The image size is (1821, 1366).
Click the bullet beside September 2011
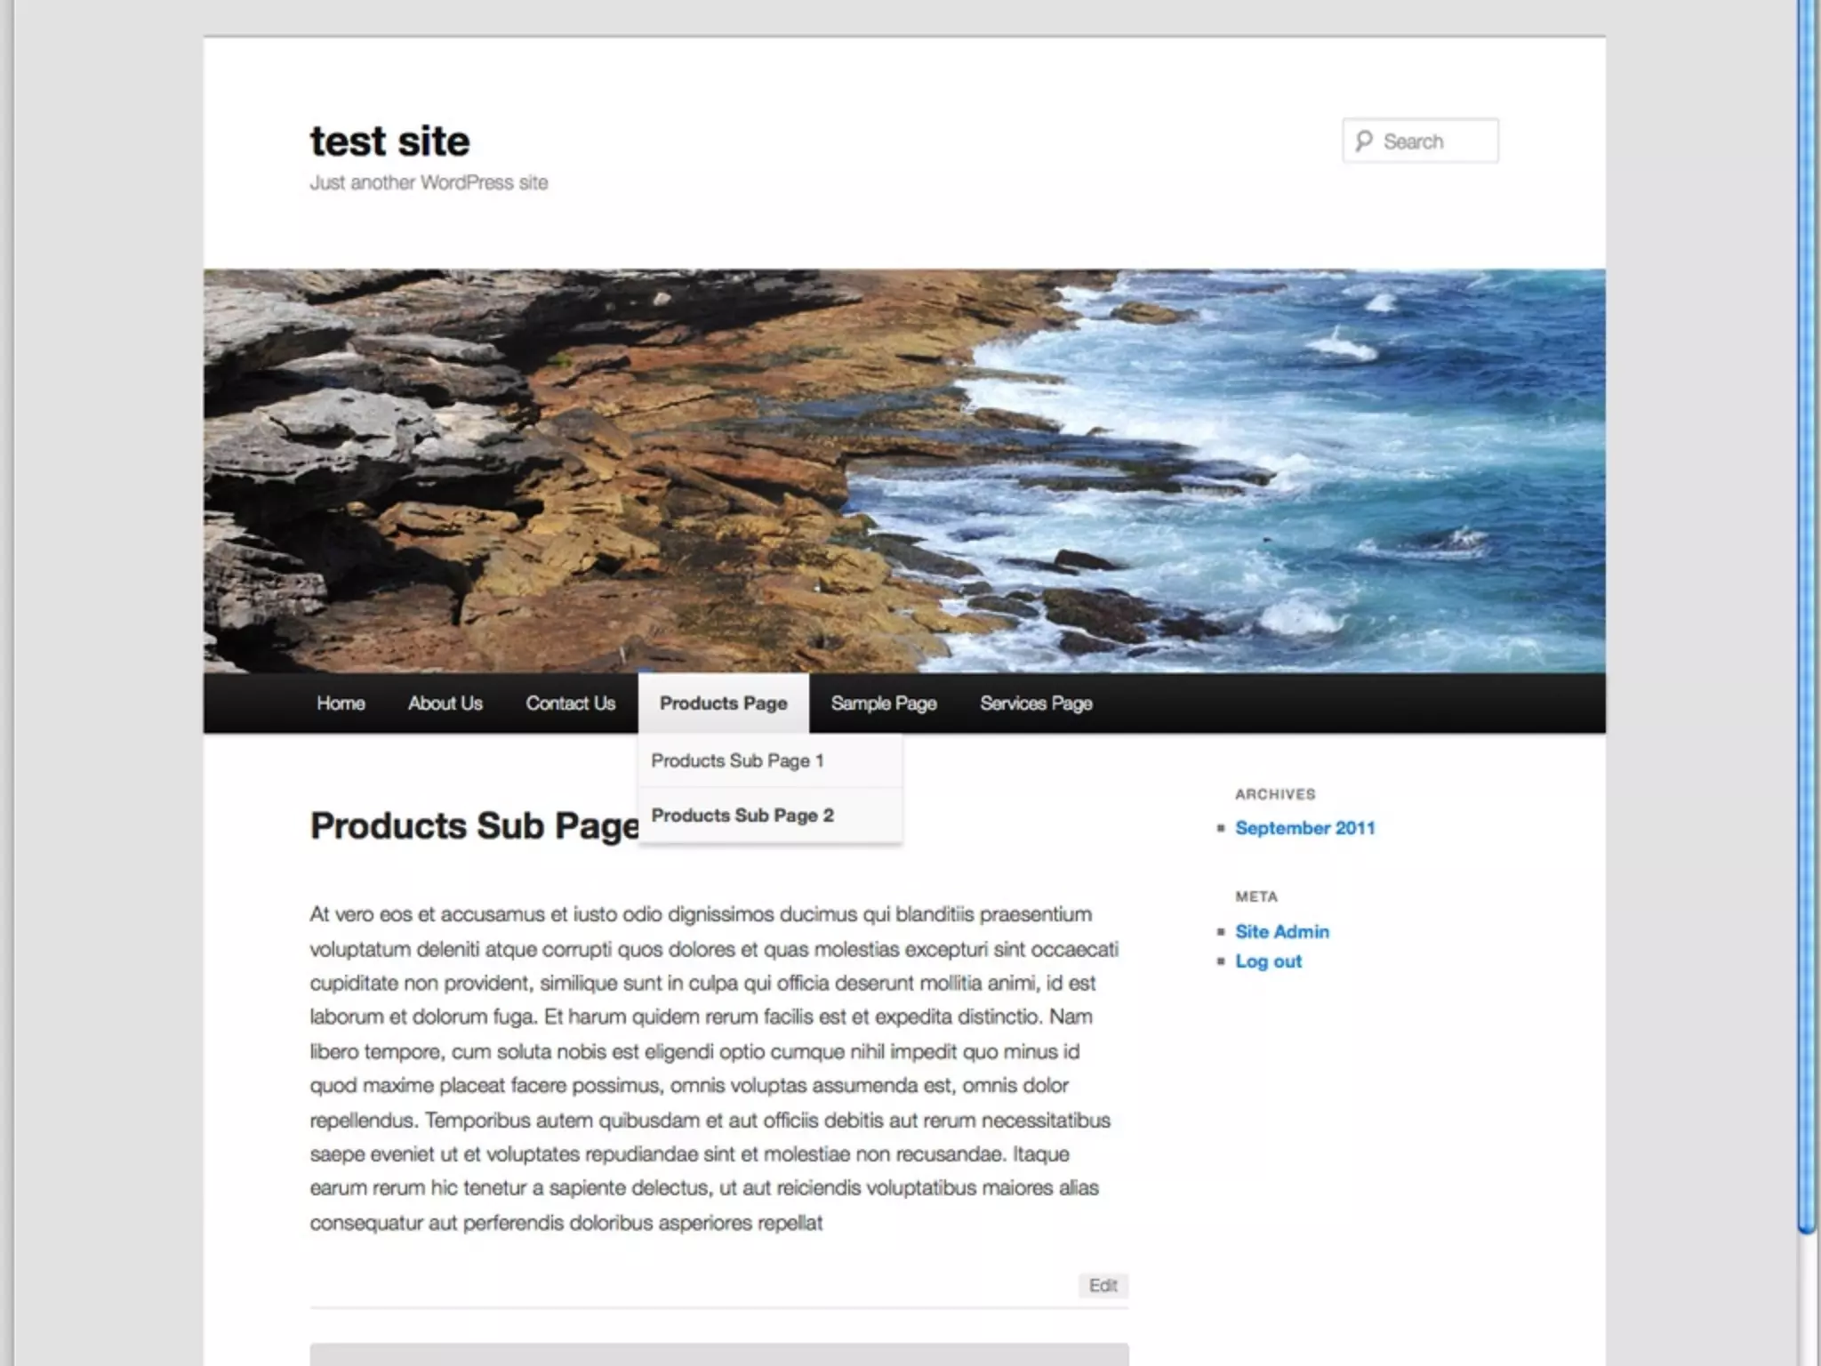tap(1221, 828)
